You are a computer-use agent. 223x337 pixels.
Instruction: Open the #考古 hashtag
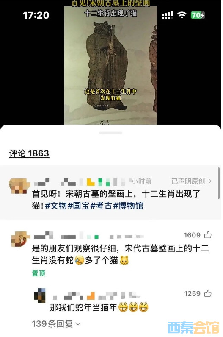(x=101, y=206)
